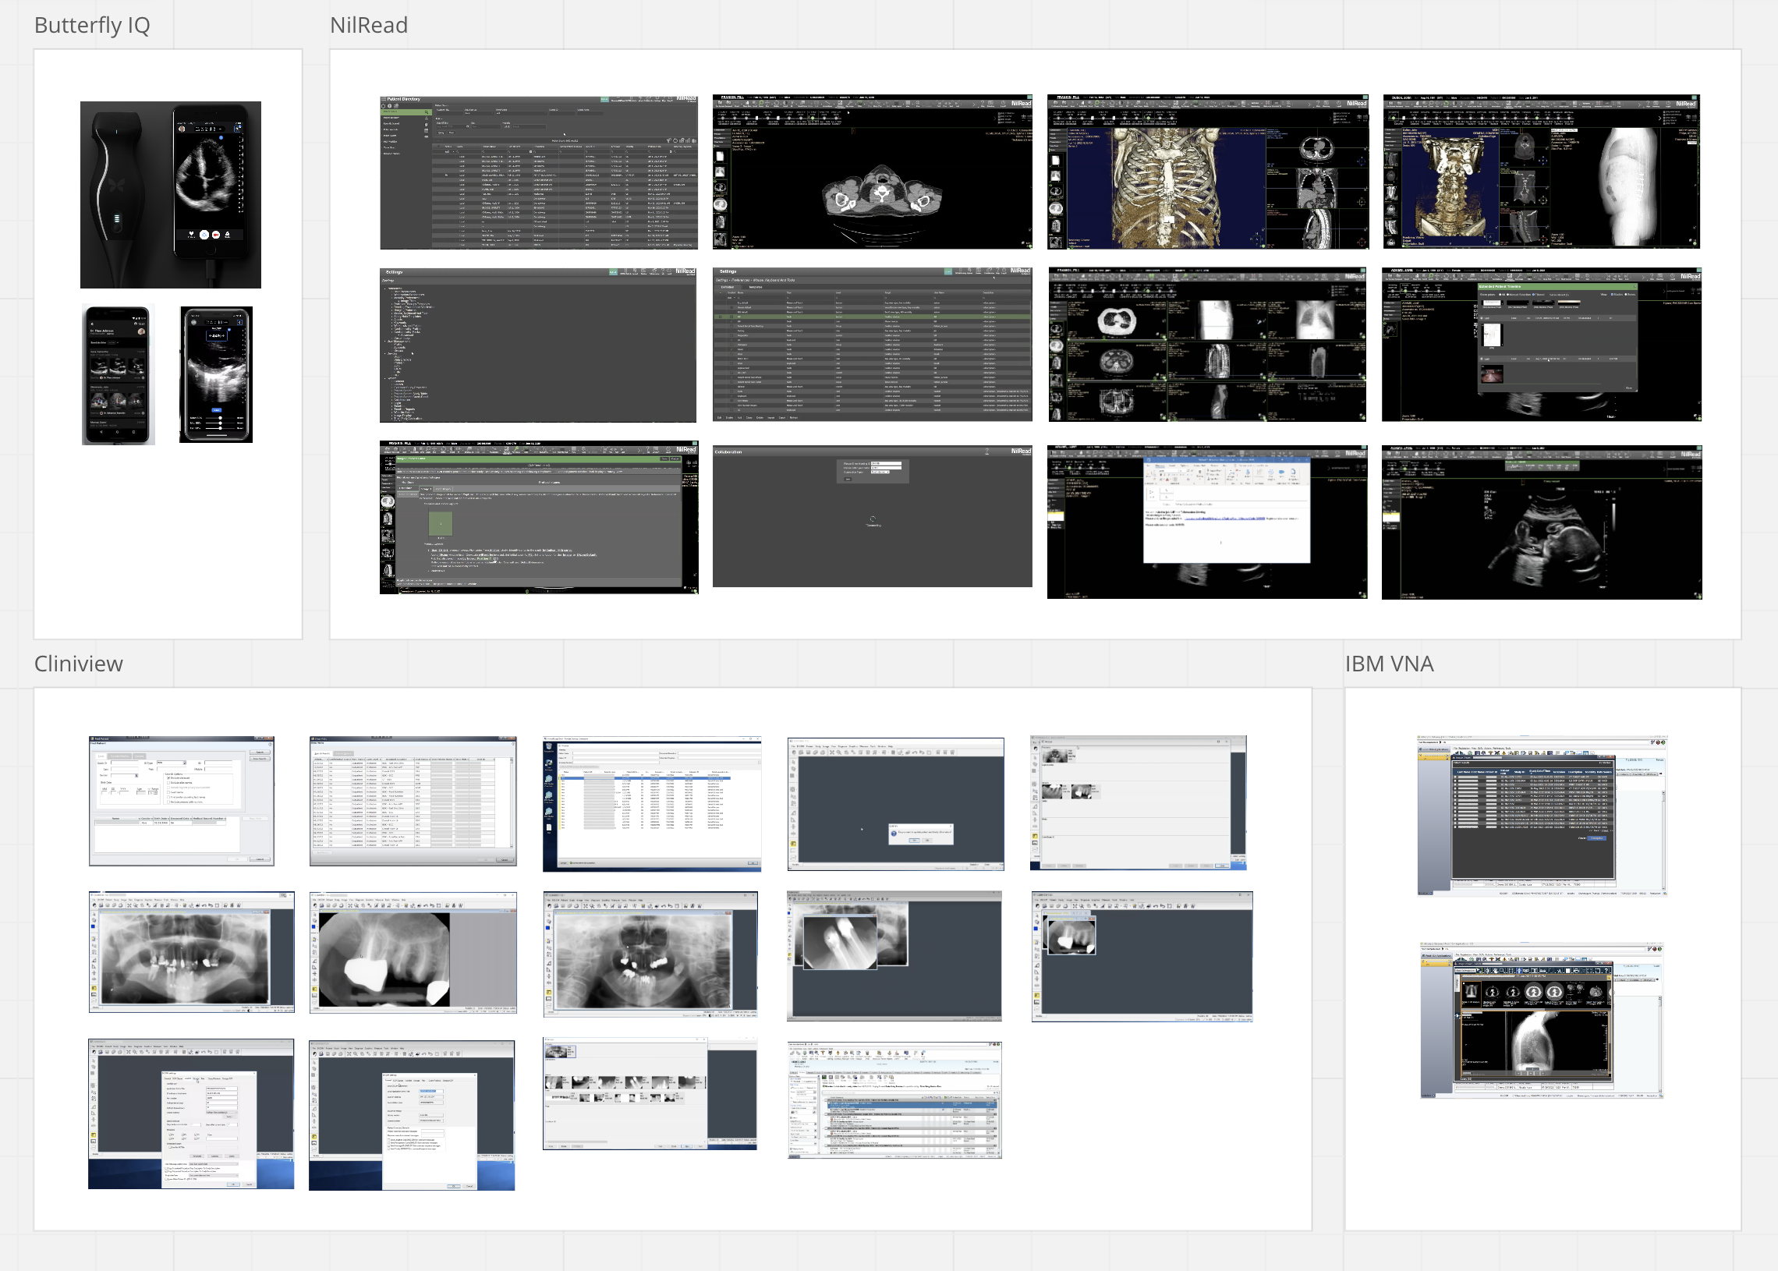Image resolution: width=1778 pixels, height=1271 pixels.
Task: Select the phone screenshot showing patient scan list
Action: [x=119, y=375]
